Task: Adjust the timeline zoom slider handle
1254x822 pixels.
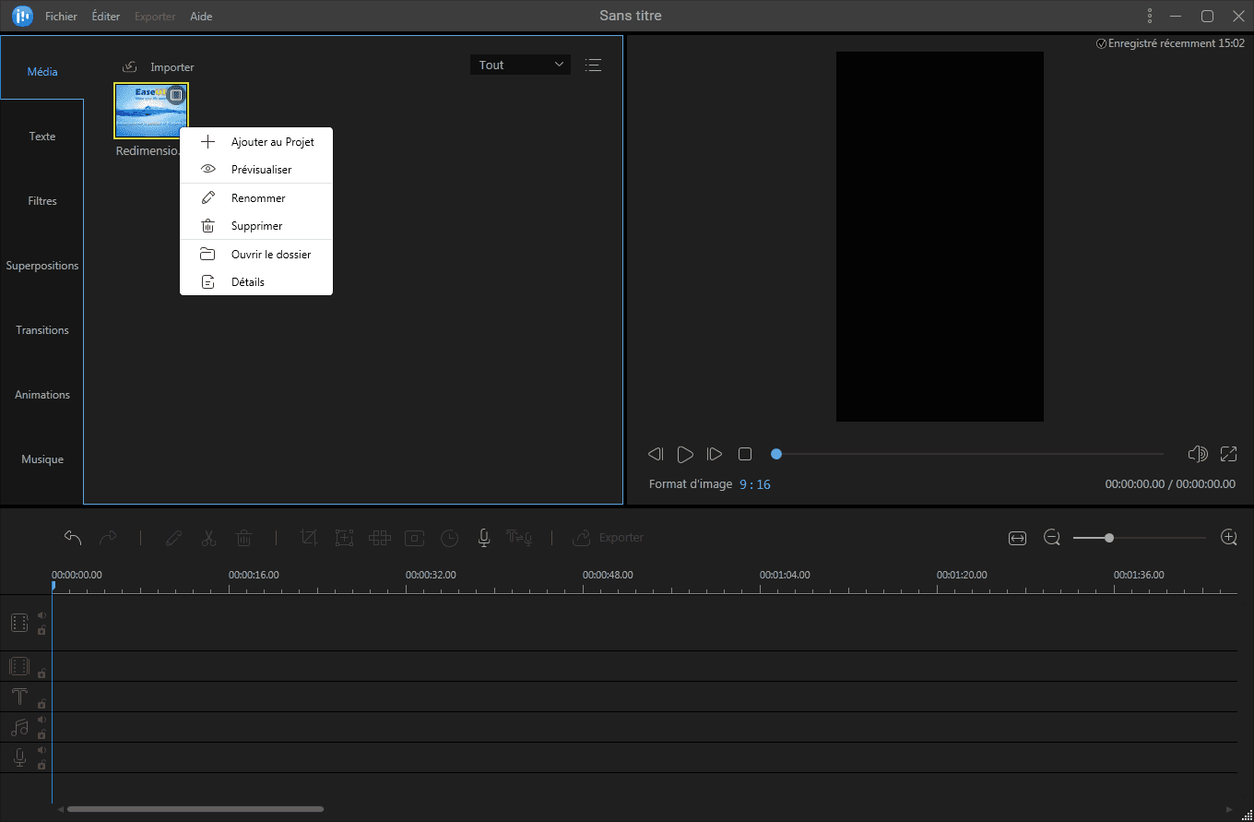Action: (1109, 537)
